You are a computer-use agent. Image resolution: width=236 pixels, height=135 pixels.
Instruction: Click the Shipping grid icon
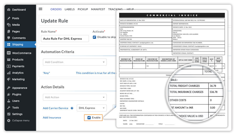(x=9, y=44)
